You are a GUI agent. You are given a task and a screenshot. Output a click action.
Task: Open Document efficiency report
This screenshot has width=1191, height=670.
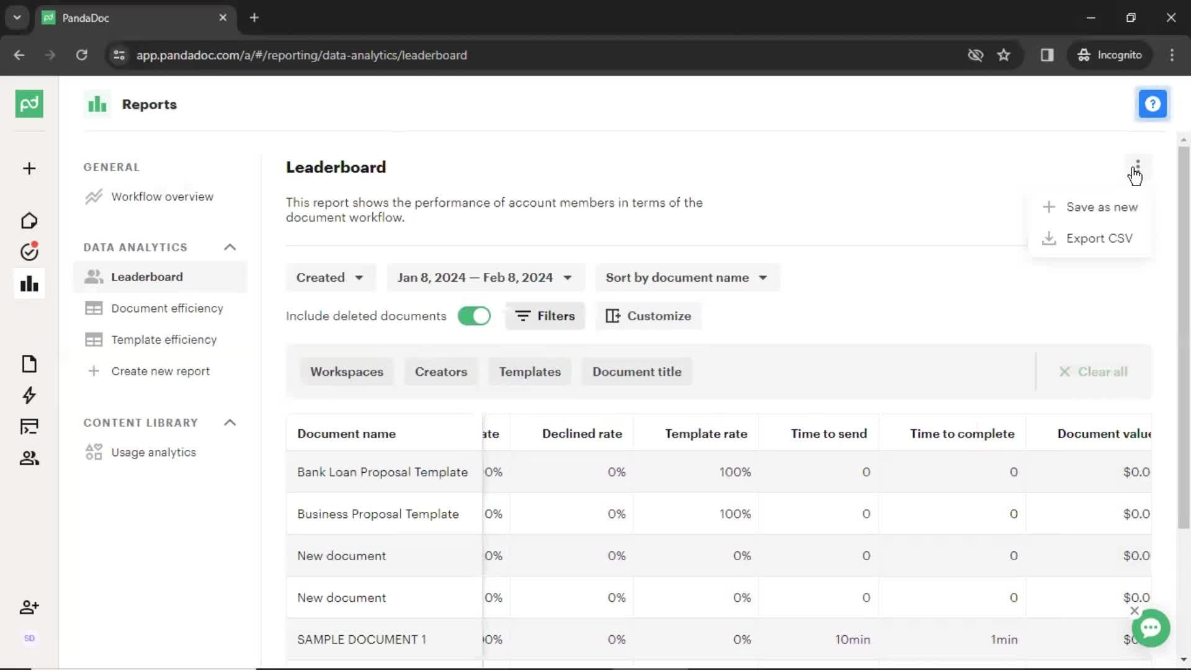click(167, 308)
